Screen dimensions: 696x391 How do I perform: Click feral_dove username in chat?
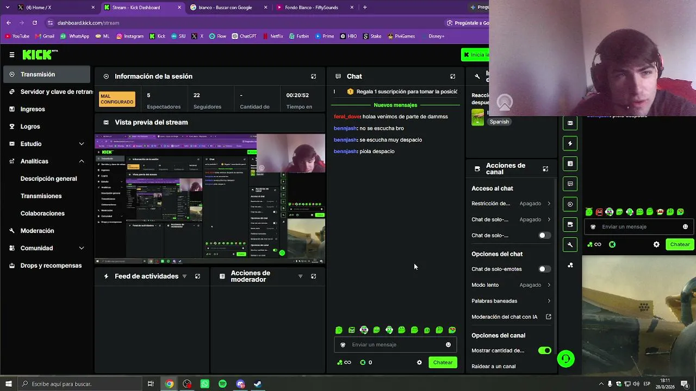[347, 117]
